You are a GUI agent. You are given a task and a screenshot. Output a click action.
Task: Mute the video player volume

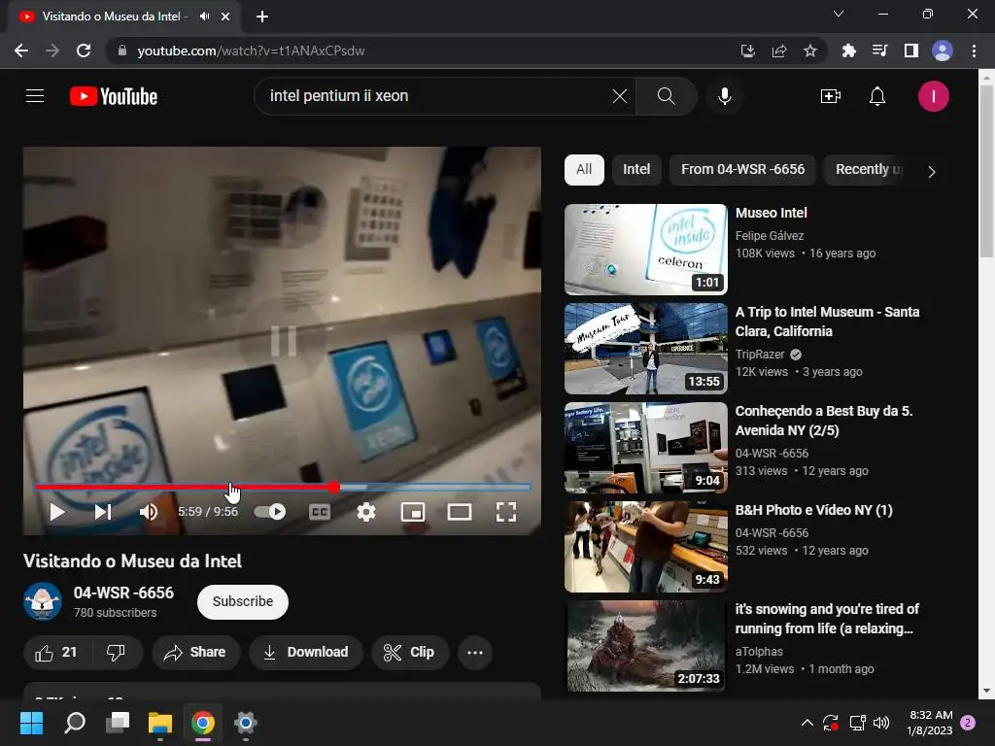point(149,512)
